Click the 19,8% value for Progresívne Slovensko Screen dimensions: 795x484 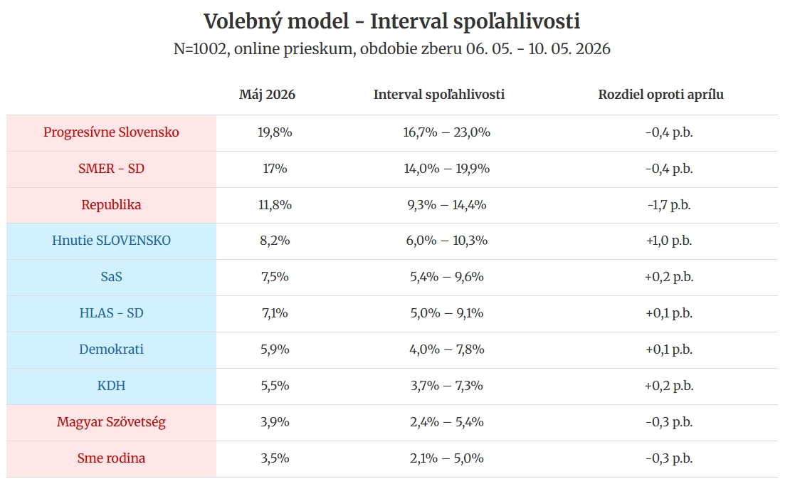coord(275,133)
